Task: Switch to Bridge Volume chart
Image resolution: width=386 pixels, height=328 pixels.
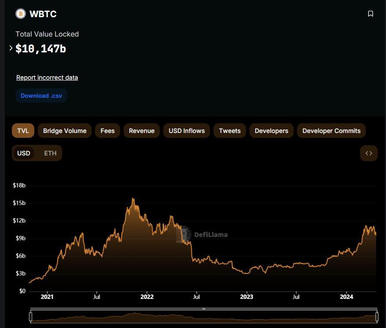Action: tap(65, 130)
